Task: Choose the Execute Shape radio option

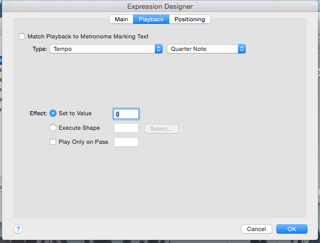Action: coord(53,128)
